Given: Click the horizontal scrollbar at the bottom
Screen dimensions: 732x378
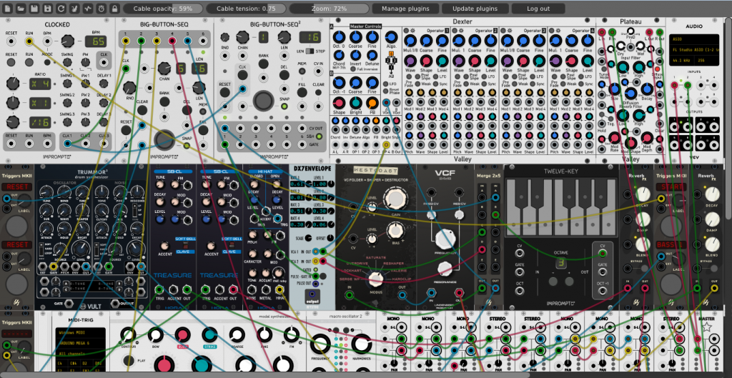Looking at the screenshot, I should 265,374.
